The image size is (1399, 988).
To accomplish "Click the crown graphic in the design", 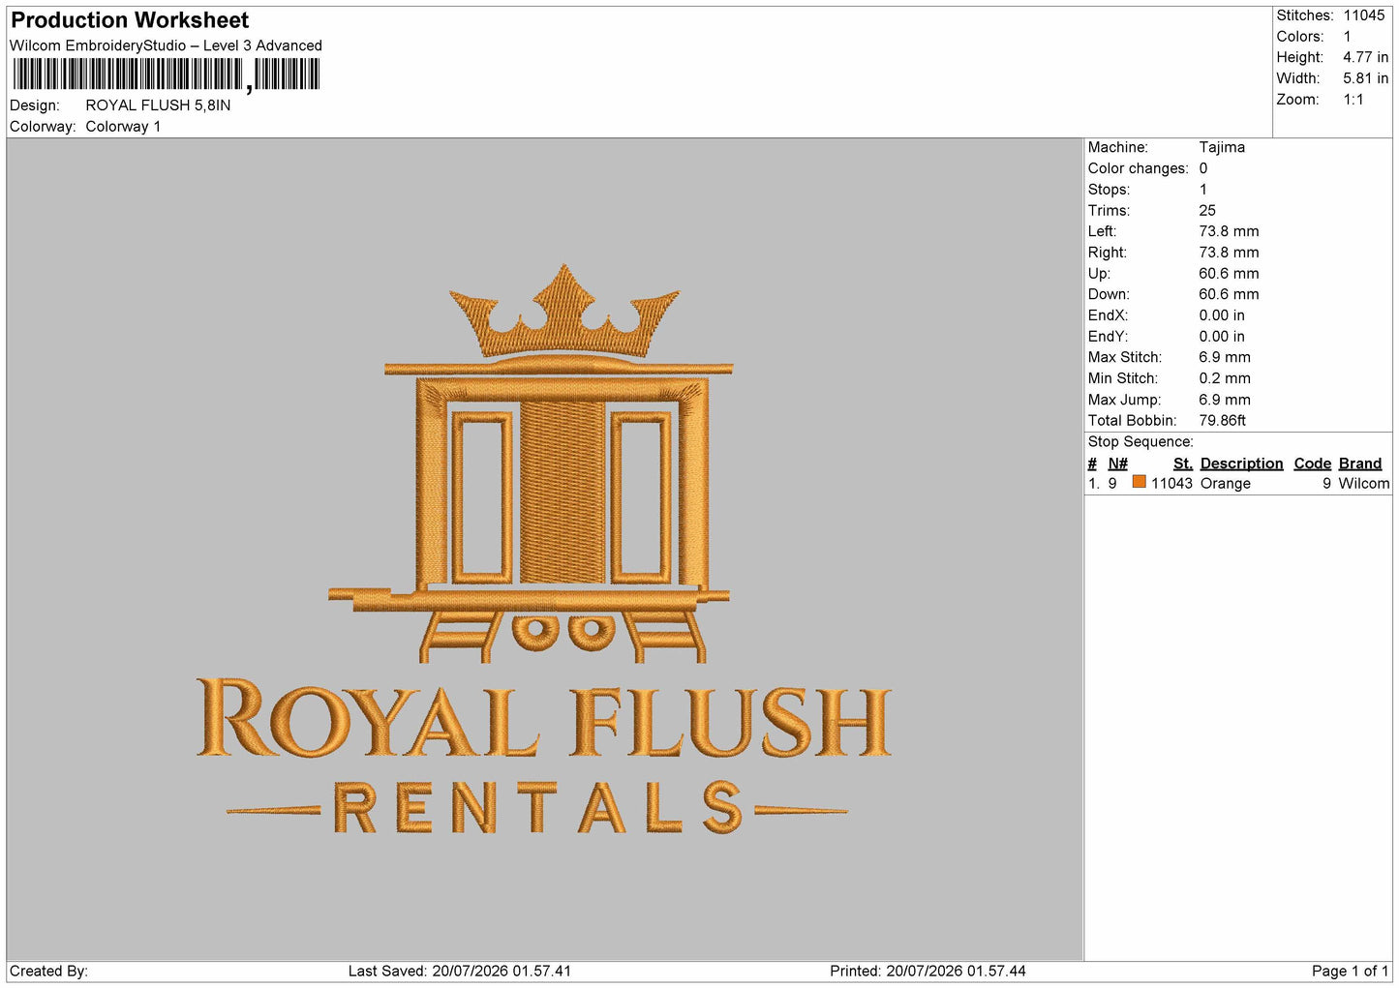I will pyautogui.click(x=563, y=312).
